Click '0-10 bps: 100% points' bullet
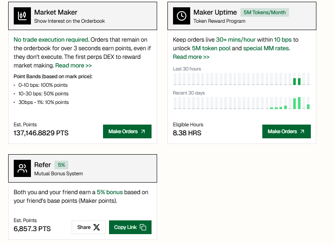The height and width of the screenshot is (244, 334). pyautogui.click(x=43, y=85)
